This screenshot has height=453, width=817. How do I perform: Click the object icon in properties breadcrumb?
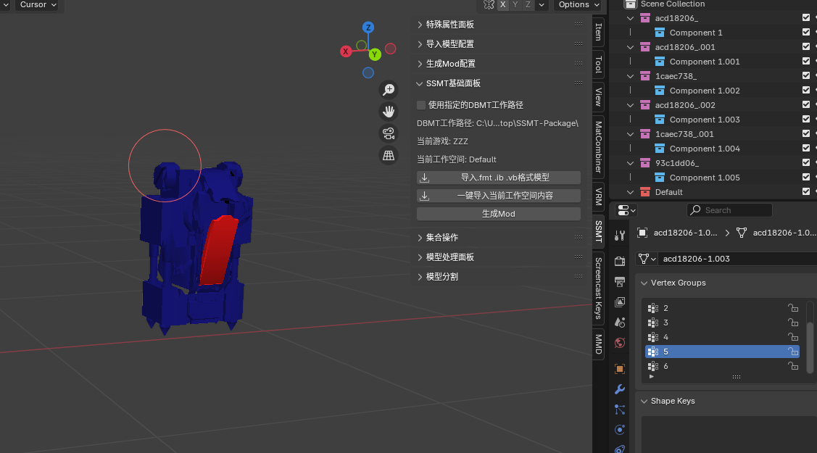[x=642, y=233]
